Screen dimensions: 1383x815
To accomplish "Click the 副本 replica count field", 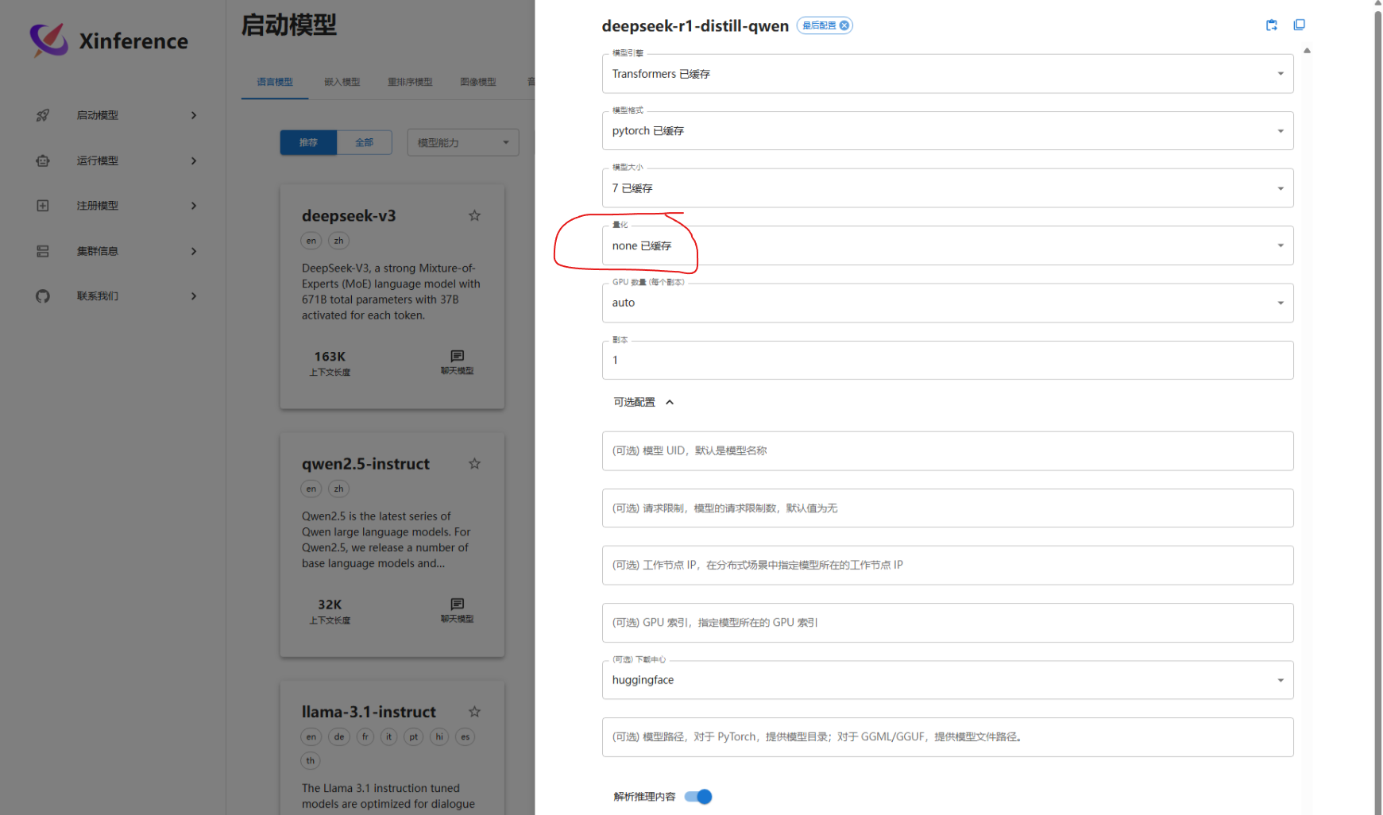I will (948, 360).
